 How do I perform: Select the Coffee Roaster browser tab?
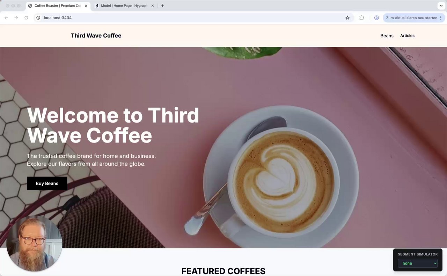58,6
